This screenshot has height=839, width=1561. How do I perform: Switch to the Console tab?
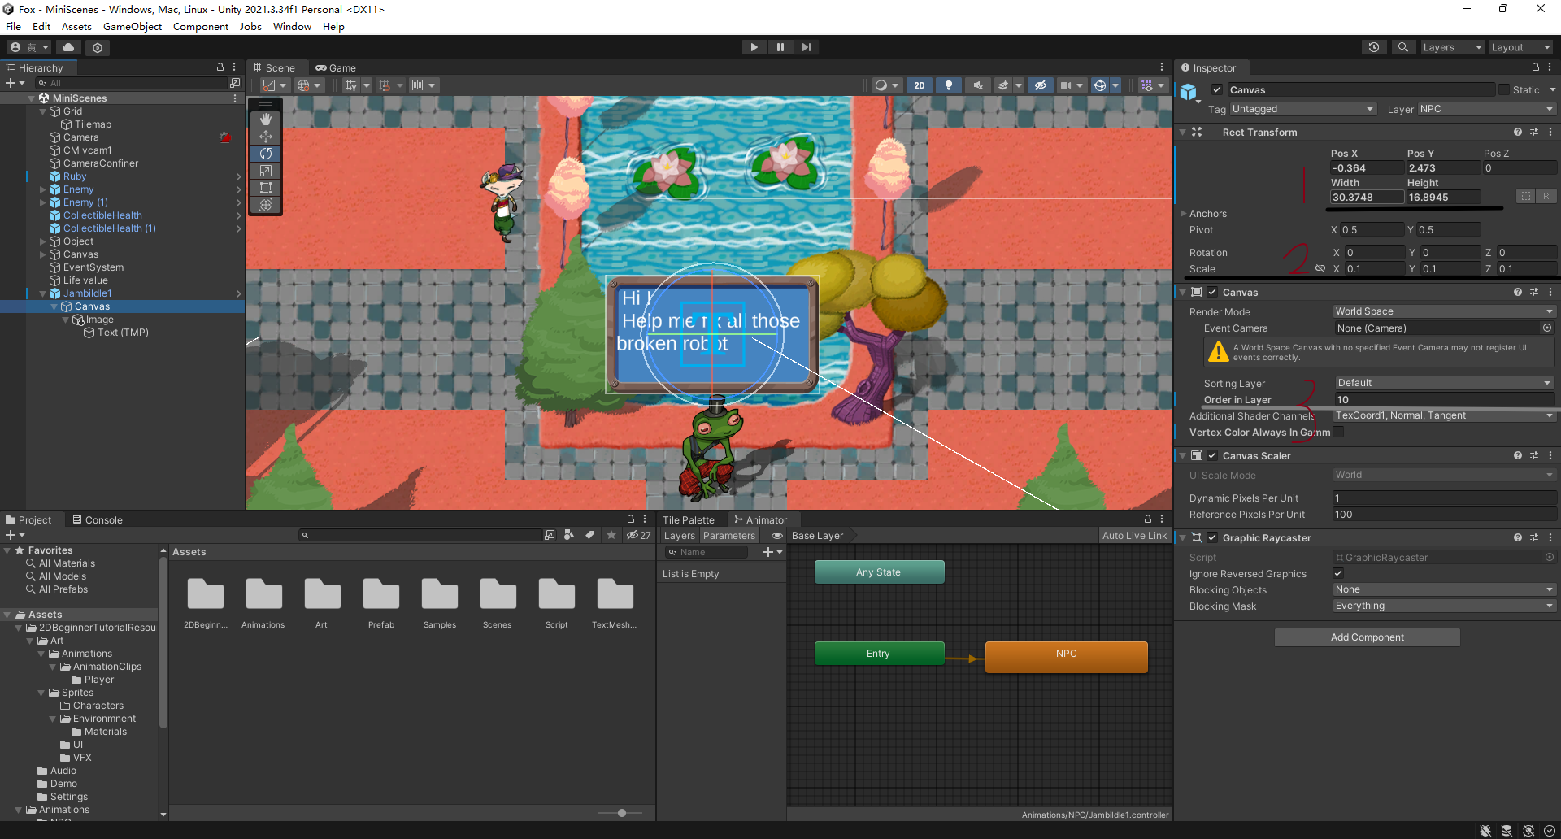pos(98,519)
